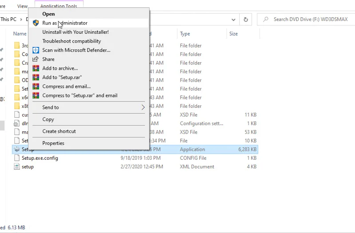The image size is (355, 233).
Task: Open Properties from the context menu
Action: click(53, 143)
